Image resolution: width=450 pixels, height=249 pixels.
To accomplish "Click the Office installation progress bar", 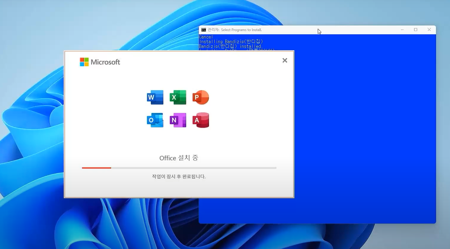I will click(x=179, y=168).
